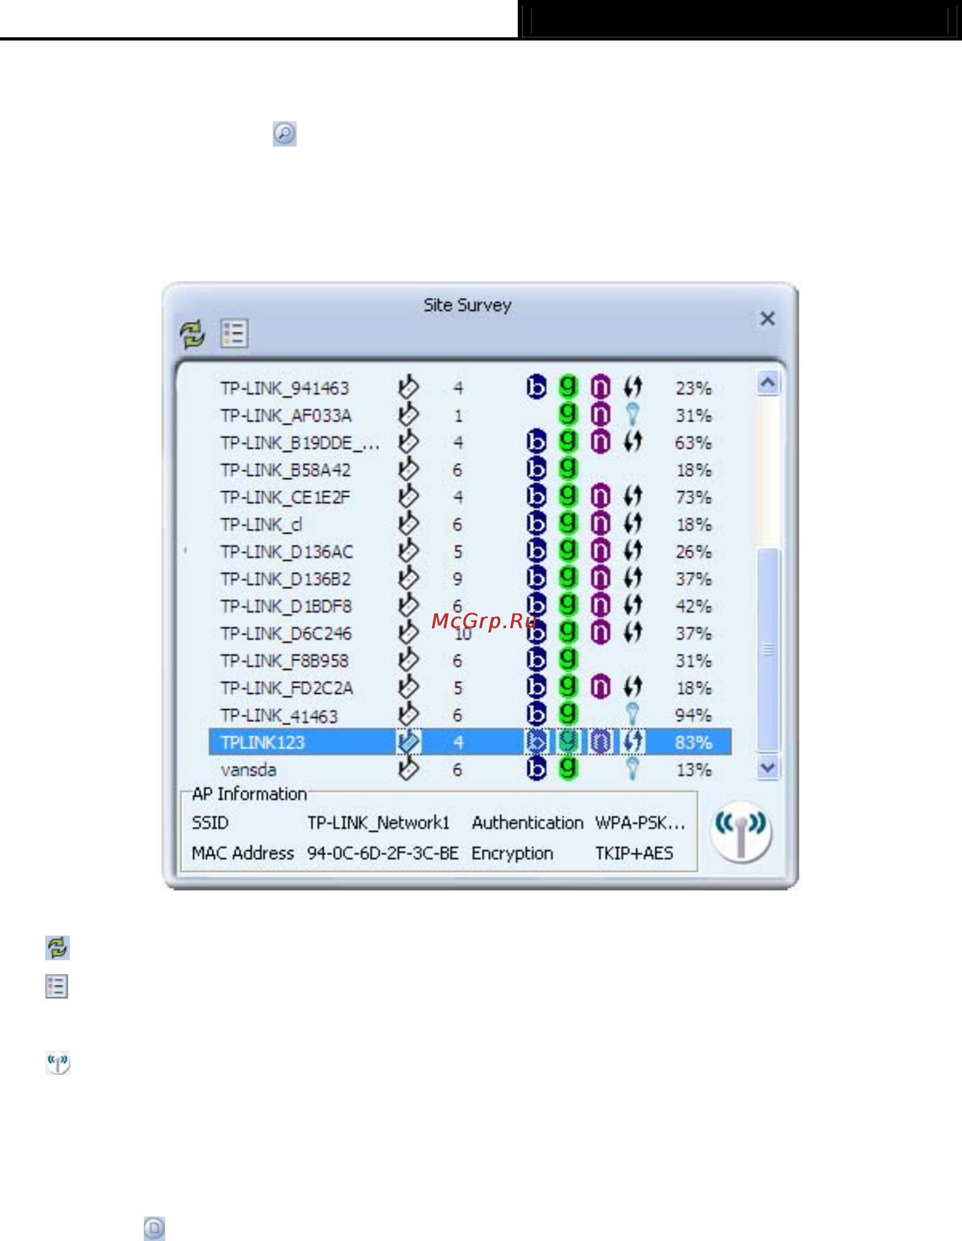Select the TP-LINK_AF033A network
This screenshot has width=962, height=1241.
470,416
